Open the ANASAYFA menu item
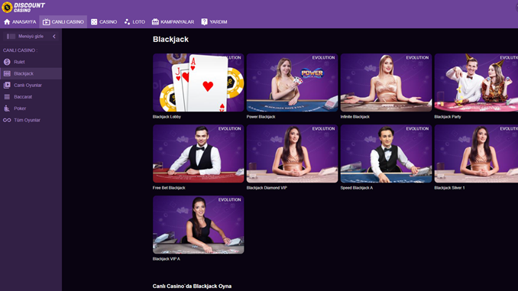Viewport: 518px width, 291px height. click(20, 22)
